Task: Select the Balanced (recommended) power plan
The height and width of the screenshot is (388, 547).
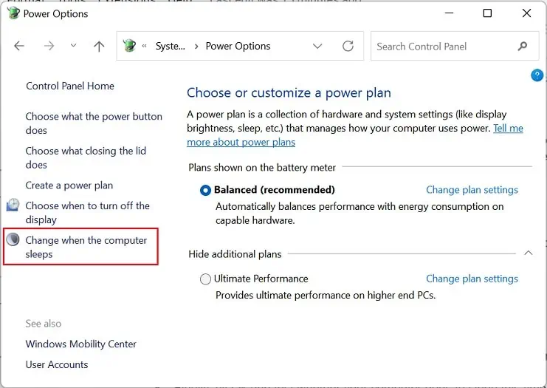Action: click(x=205, y=191)
